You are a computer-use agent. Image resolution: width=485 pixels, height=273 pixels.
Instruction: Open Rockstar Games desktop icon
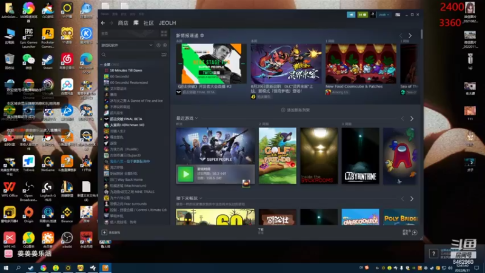point(48,38)
